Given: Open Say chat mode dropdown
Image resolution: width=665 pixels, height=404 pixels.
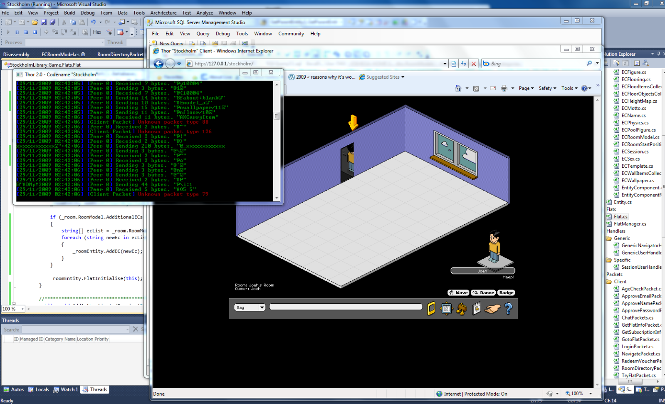Looking at the screenshot, I should click(262, 307).
